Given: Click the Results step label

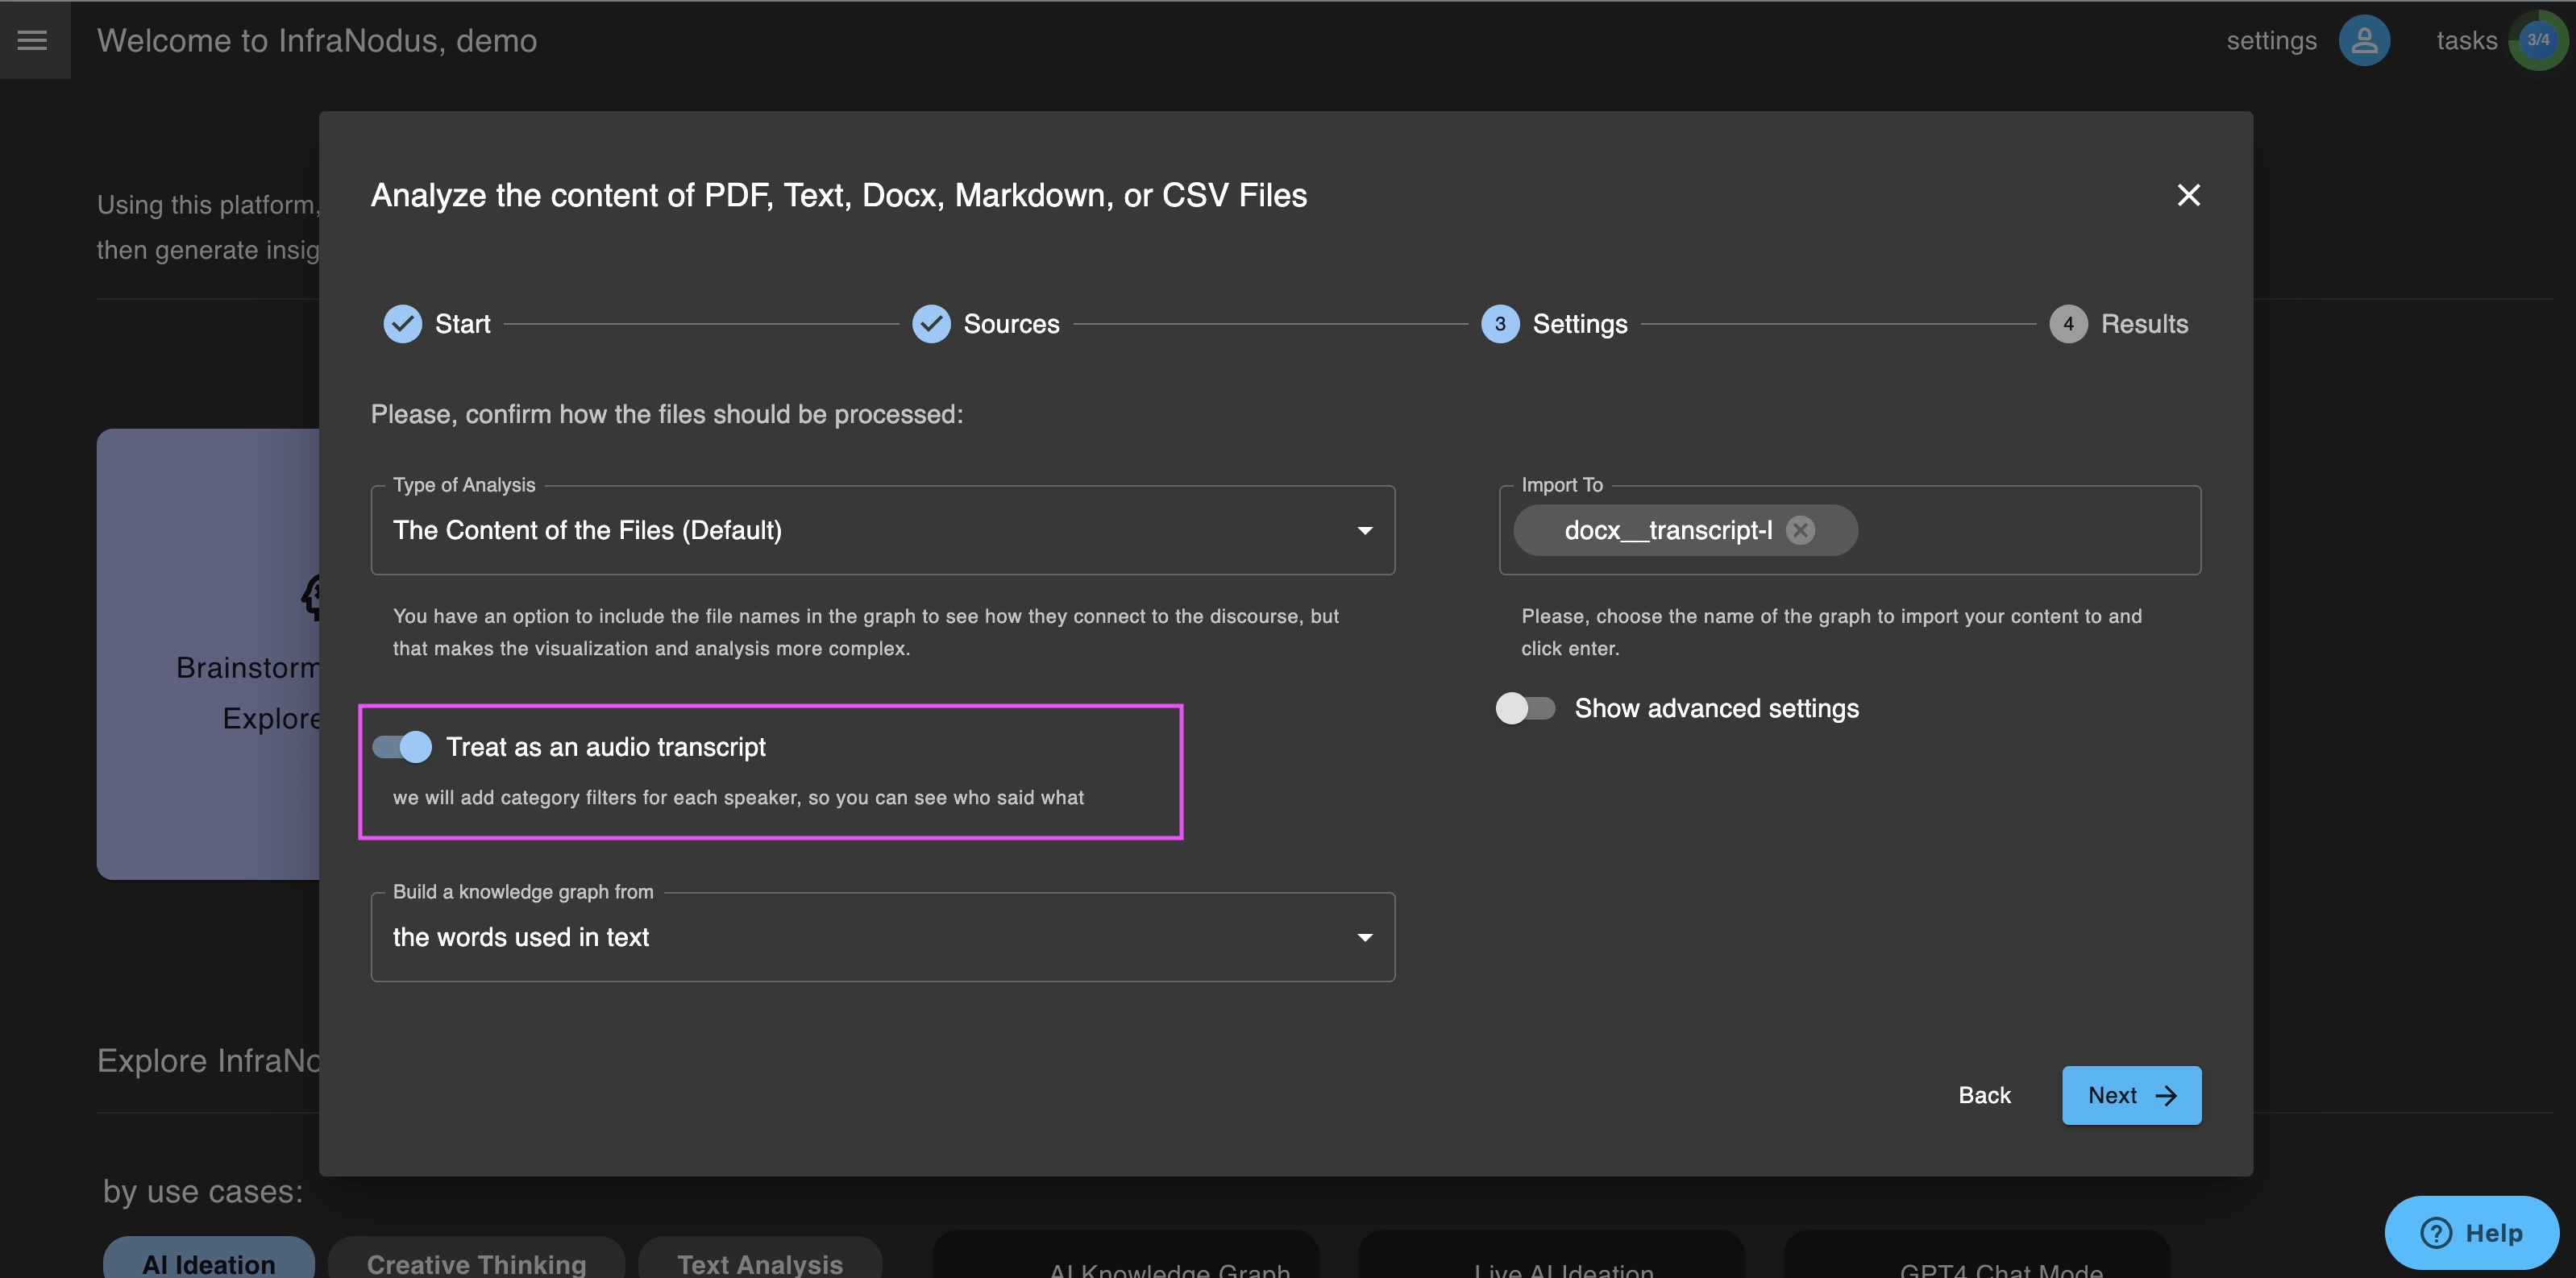Looking at the screenshot, I should pos(2144,324).
